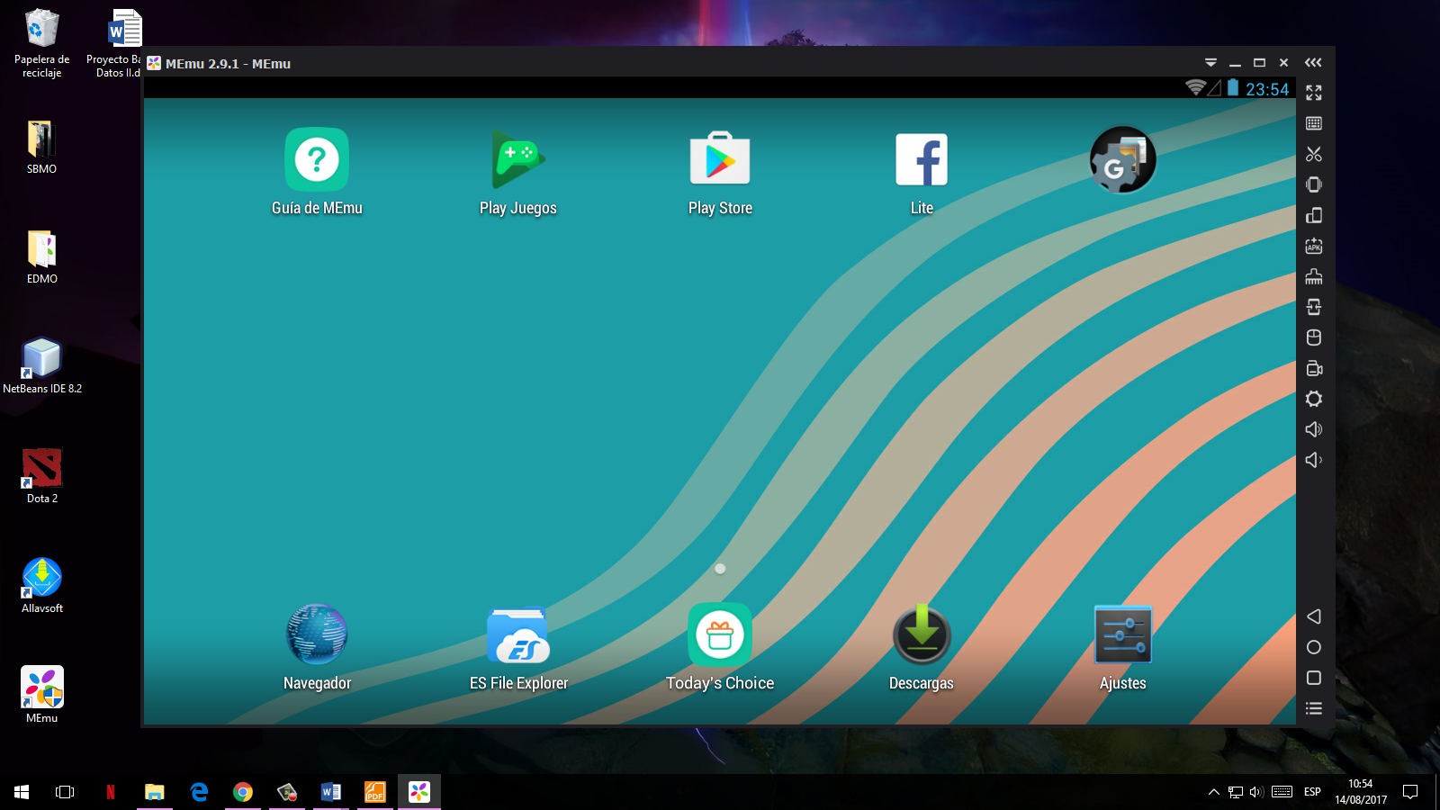
Task: Toggle MEmu fullscreen mode in sidebar
Action: point(1314,93)
